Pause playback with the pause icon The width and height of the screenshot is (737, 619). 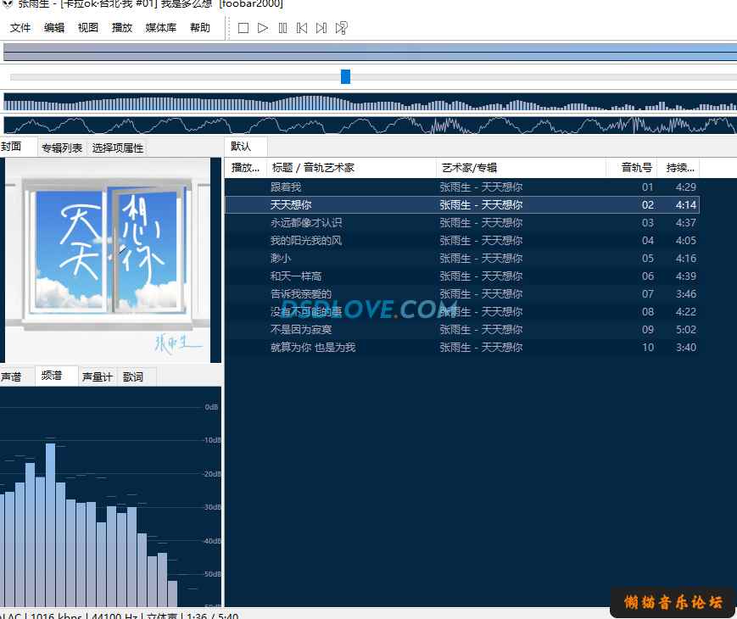coord(282,28)
